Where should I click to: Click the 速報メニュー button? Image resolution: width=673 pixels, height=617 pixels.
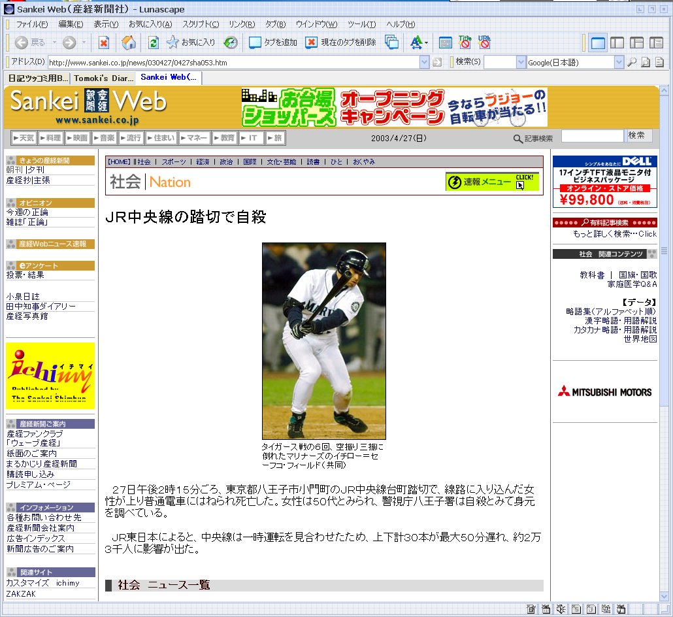click(x=493, y=182)
